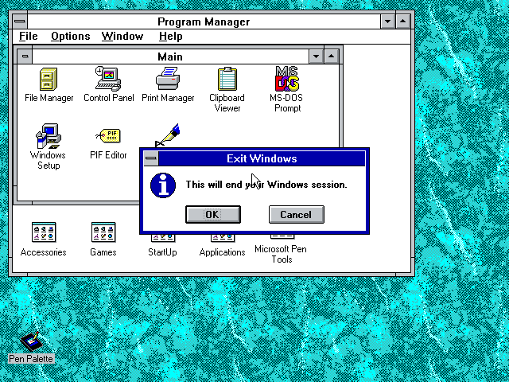Open the Main window control menu box
This screenshot has height=382, width=509.
[25, 57]
